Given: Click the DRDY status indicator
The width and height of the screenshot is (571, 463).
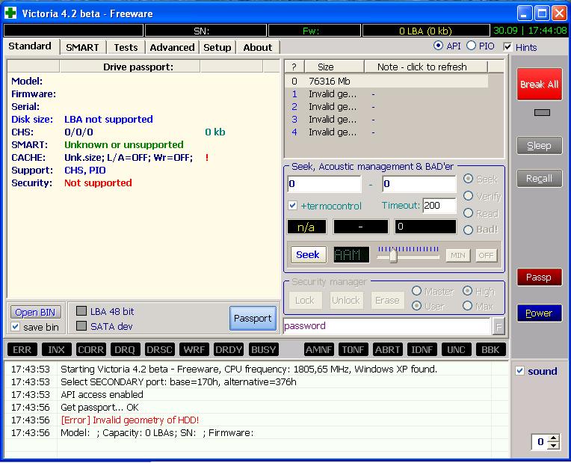Looking at the screenshot, I should click(229, 349).
